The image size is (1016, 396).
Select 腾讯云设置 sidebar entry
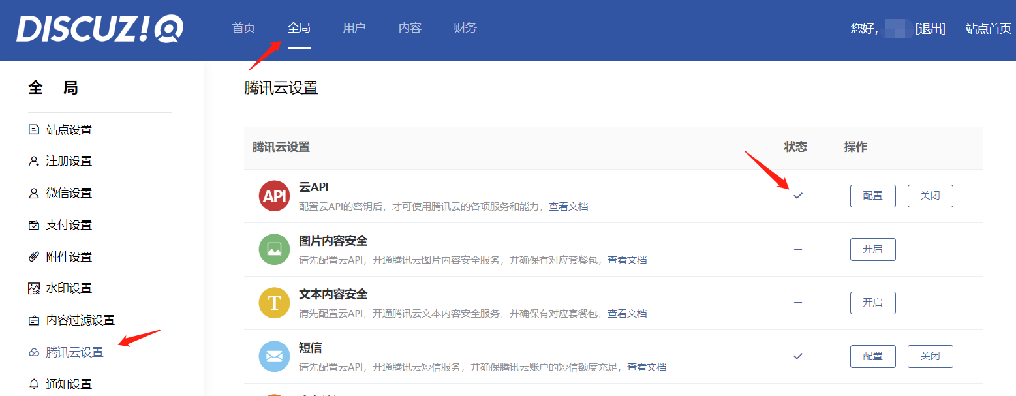point(74,352)
